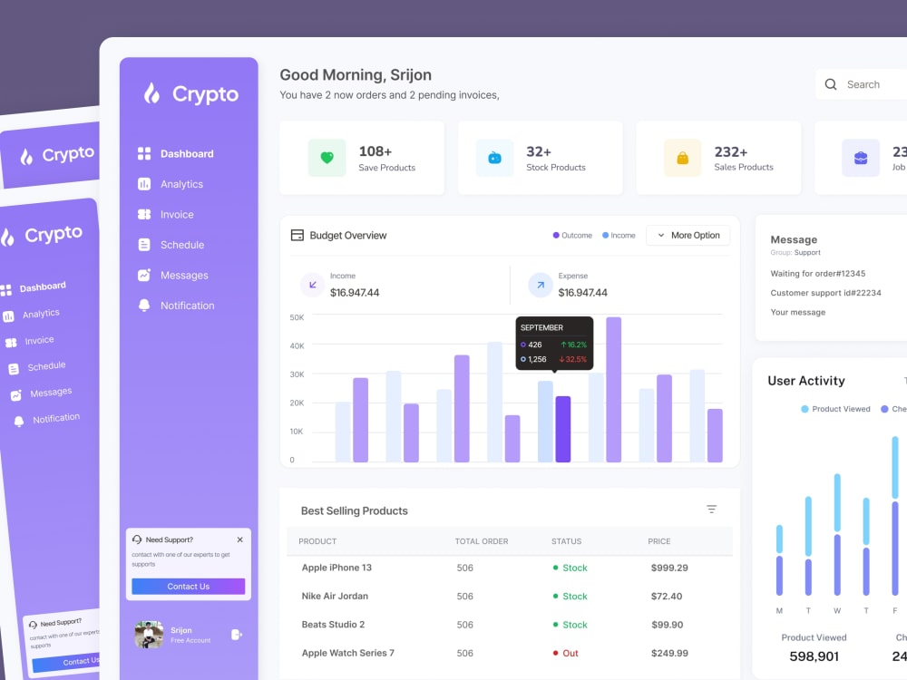This screenshot has width=907, height=680.
Task: Click the green heart Save Products icon
Action: point(327,157)
